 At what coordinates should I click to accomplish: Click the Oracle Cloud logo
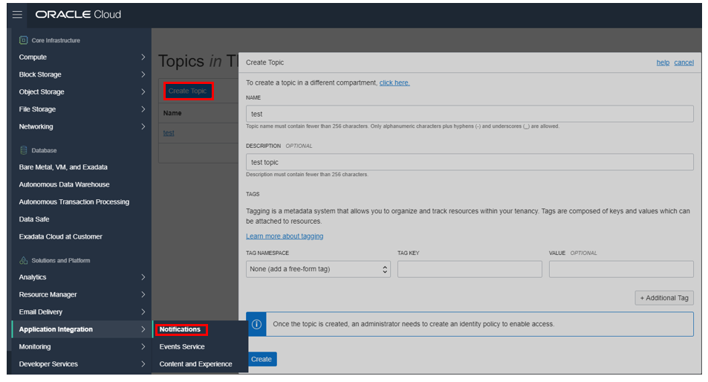point(78,14)
